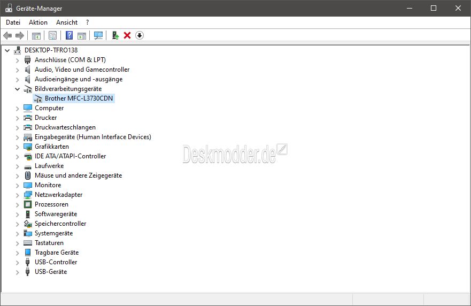Select the Monitore label
The height and width of the screenshot is (306, 471).
48,185
